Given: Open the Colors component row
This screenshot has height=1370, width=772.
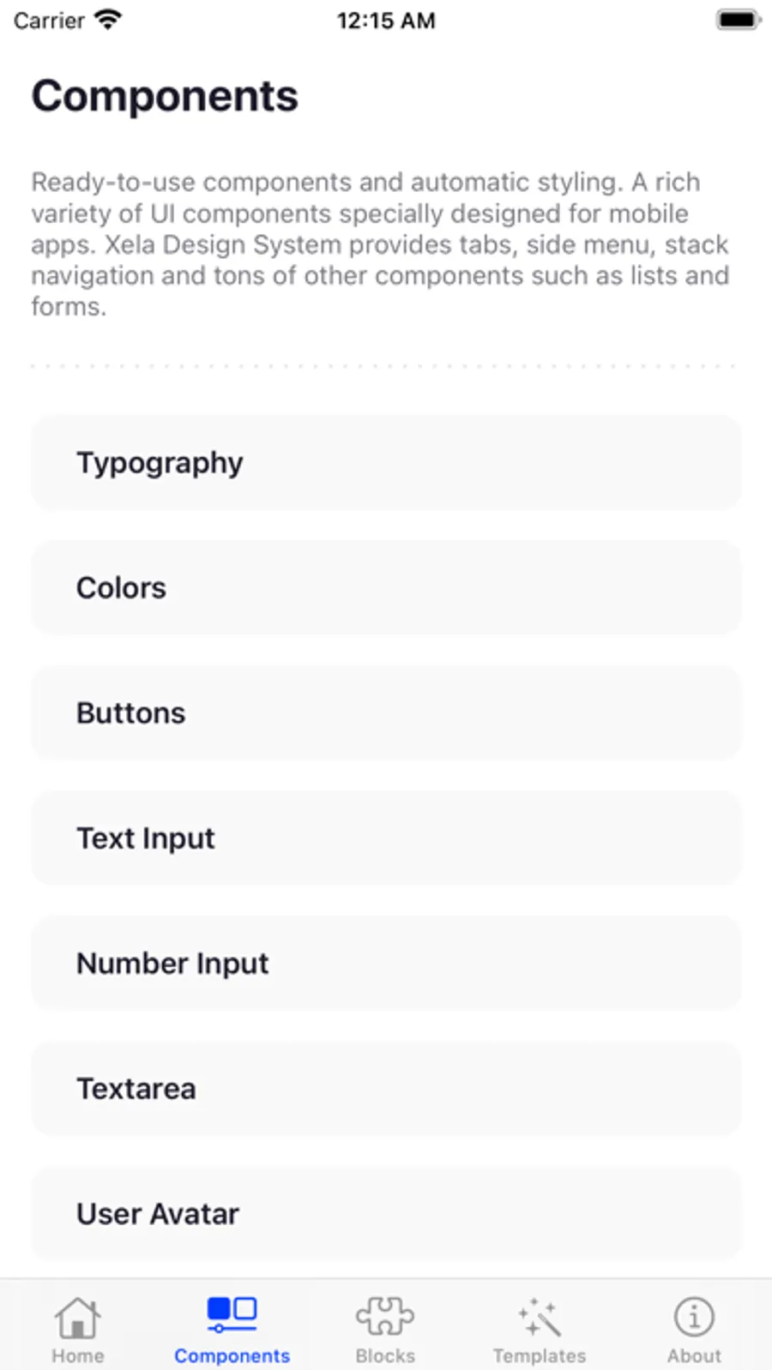Looking at the screenshot, I should point(386,588).
